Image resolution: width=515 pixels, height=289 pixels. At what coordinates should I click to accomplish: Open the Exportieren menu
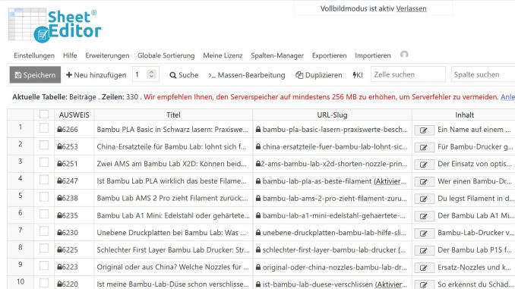pyautogui.click(x=329, y=56)
